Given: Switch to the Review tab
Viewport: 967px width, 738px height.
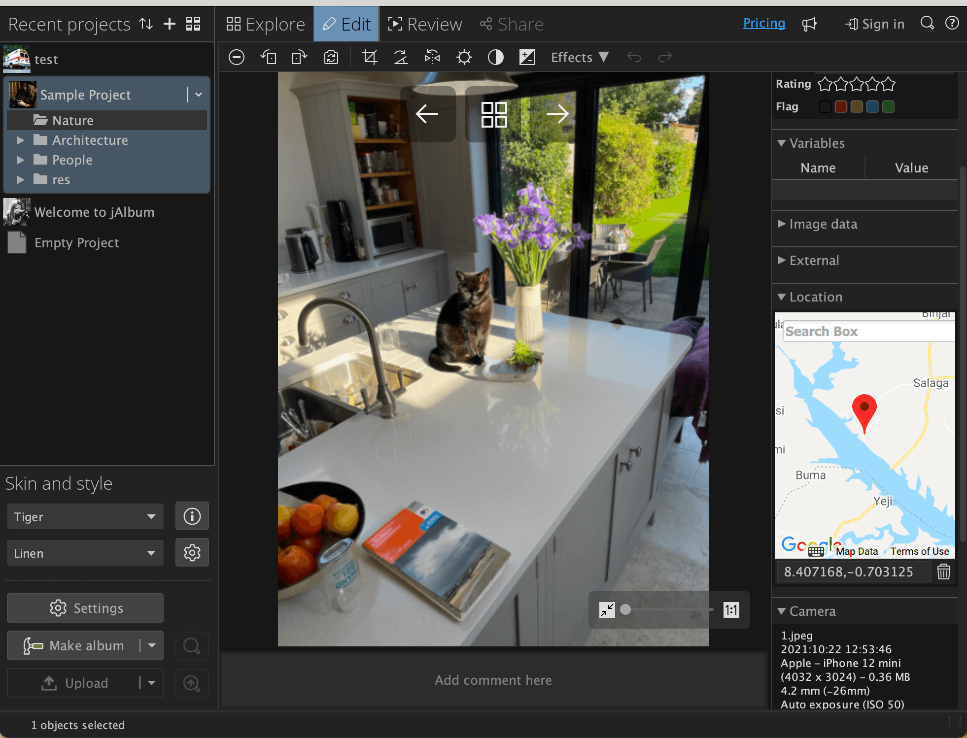Looking at the screenshot, I should pos(425,24).
